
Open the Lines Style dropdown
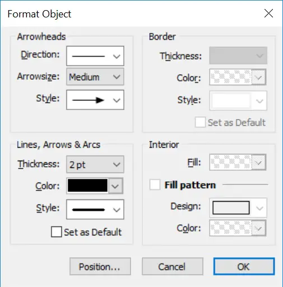[x=95, y=209]
